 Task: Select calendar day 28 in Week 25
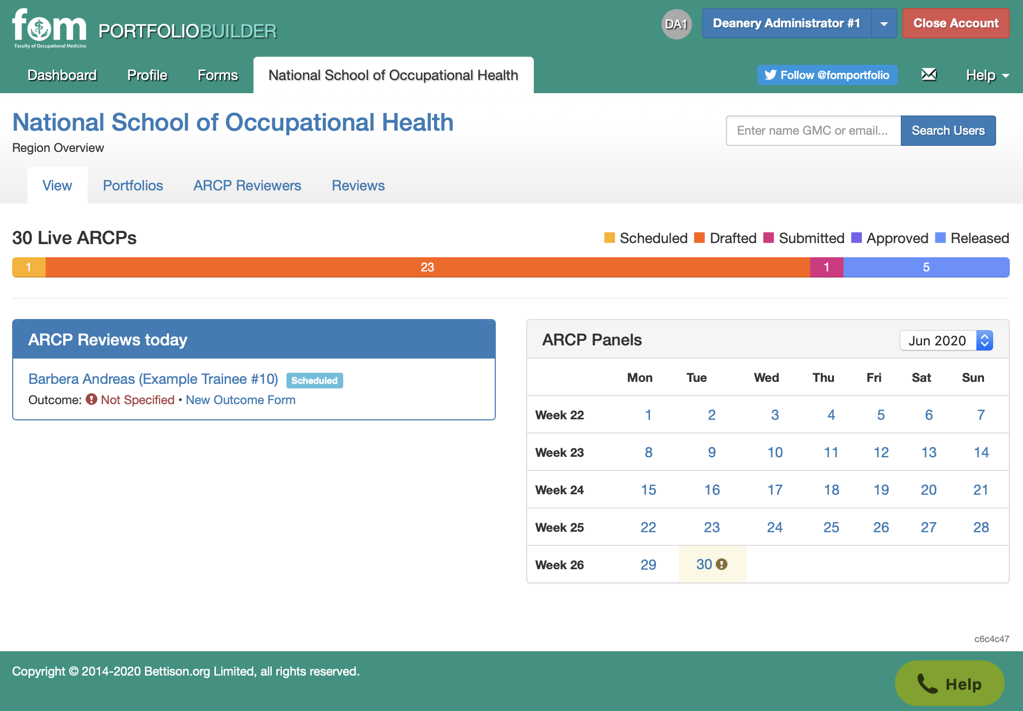981,527
